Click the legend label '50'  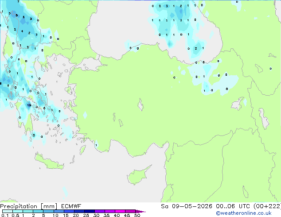coord(137,215)
